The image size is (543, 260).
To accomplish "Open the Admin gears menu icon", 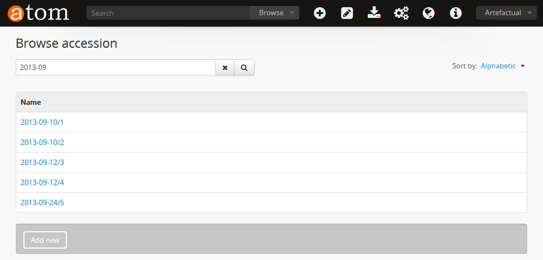I will tap(402, 13).
